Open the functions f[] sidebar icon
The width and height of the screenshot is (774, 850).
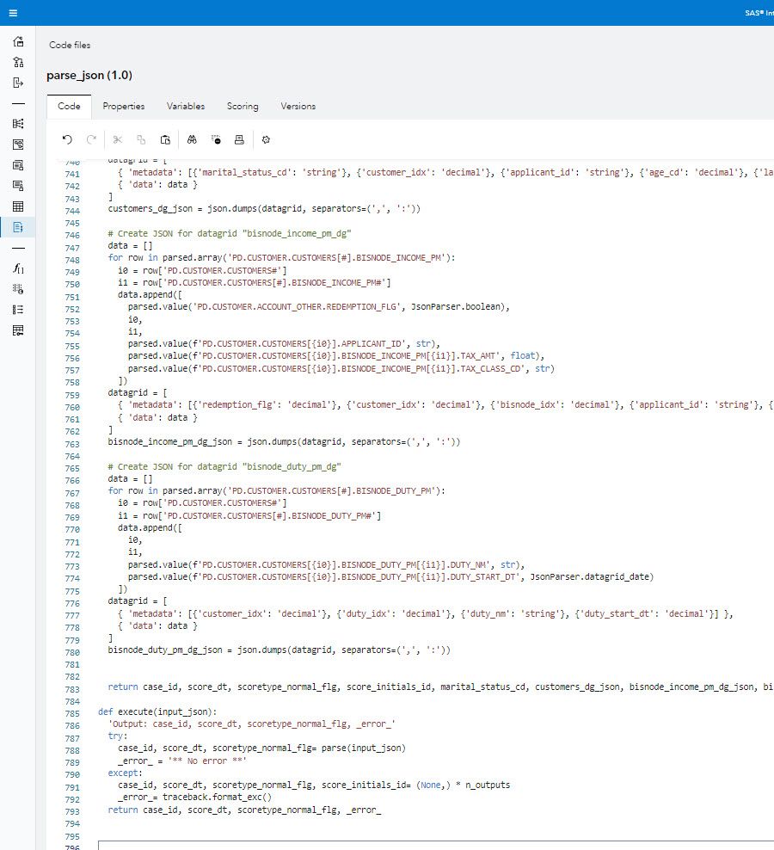pos(18,268)
